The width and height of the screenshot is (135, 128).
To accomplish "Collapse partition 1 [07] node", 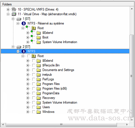I will [13, 19].
